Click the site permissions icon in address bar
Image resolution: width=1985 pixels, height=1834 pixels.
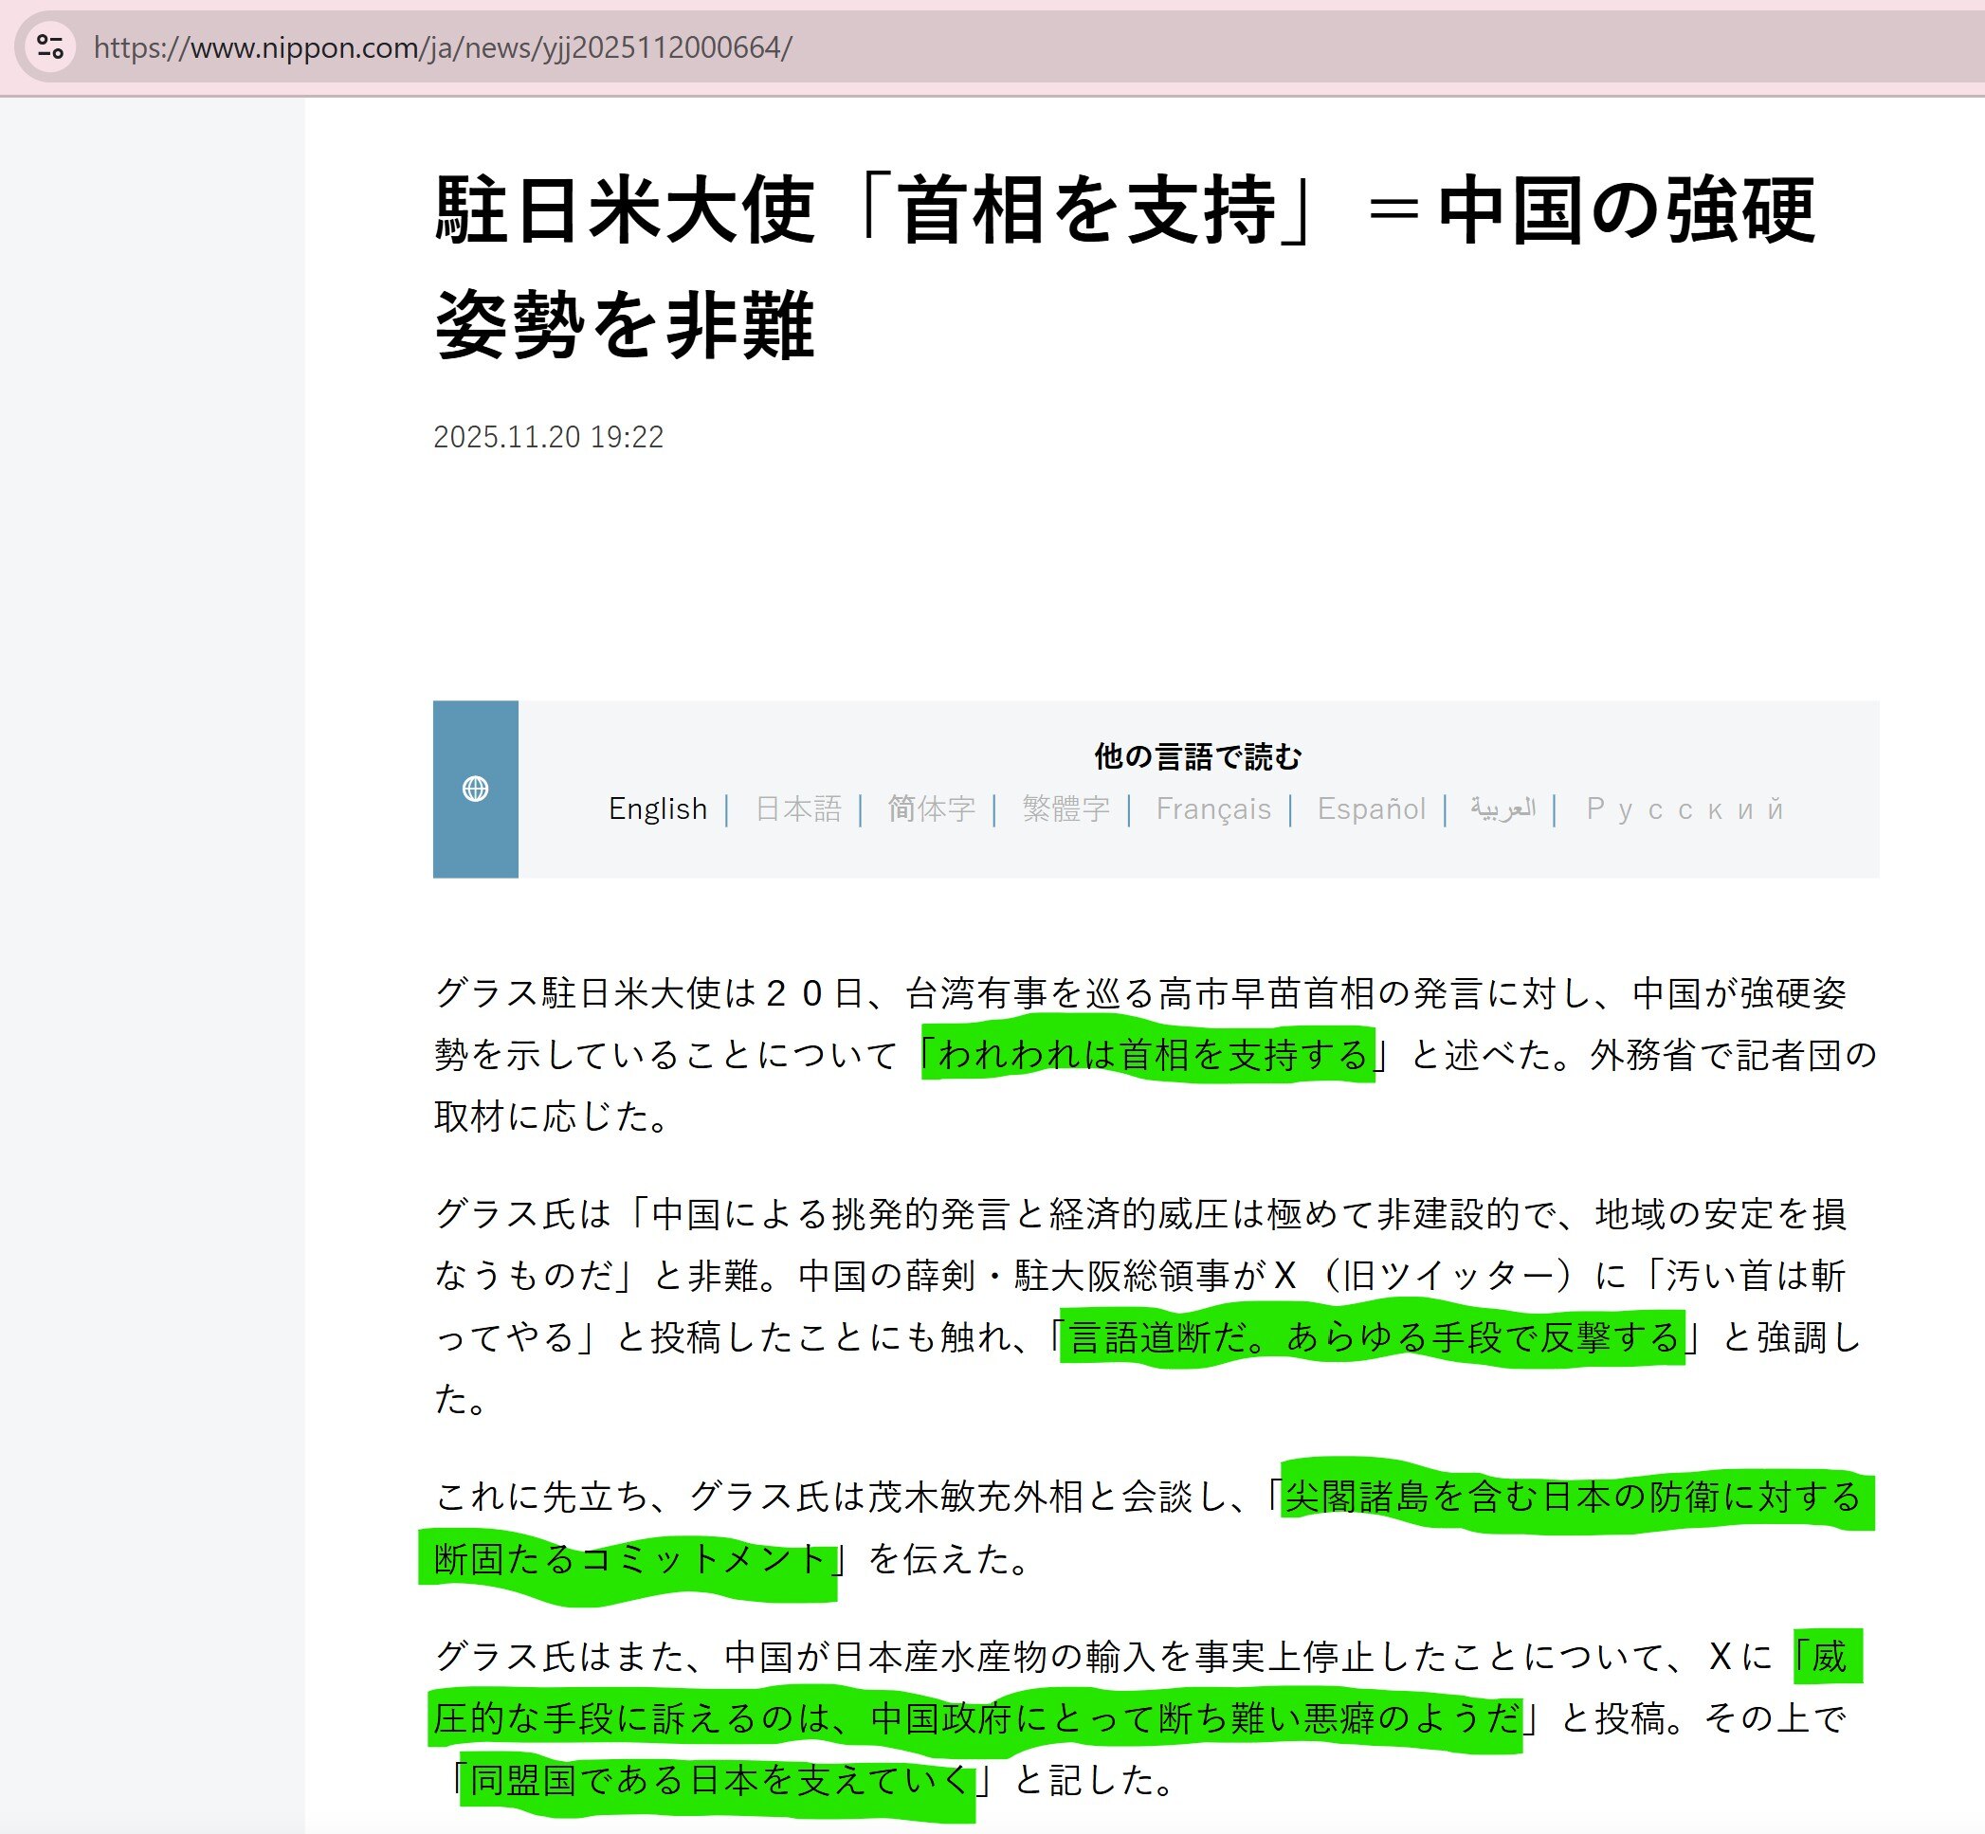click(x=51, y=45)
